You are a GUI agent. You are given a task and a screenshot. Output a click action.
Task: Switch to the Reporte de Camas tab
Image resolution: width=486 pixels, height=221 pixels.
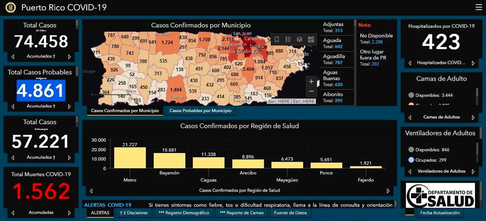(x=242, y=213)
